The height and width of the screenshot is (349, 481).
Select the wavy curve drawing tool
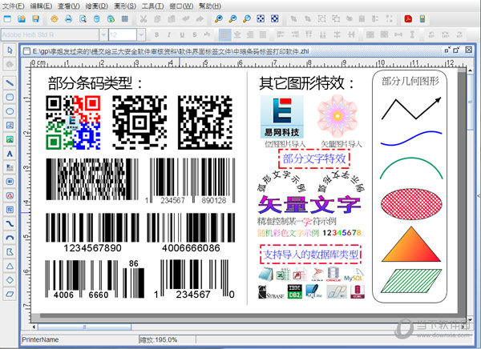pos(10,223)
